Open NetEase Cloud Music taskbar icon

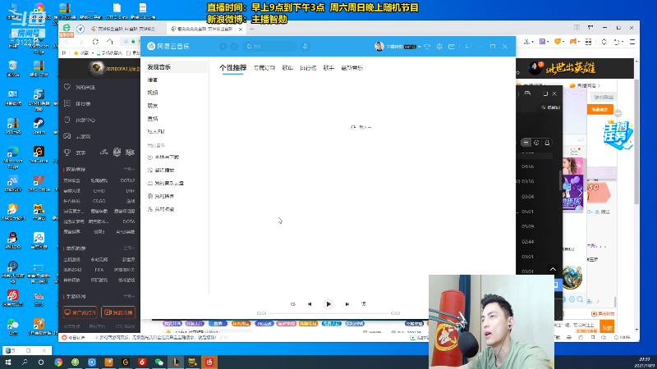(x=209, y=362)
